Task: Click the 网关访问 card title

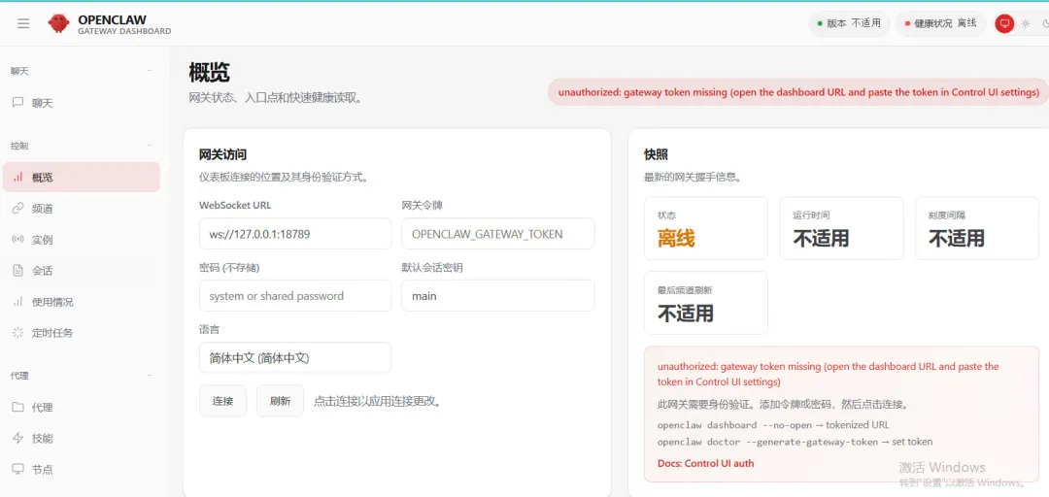Action: coord(222,154)
